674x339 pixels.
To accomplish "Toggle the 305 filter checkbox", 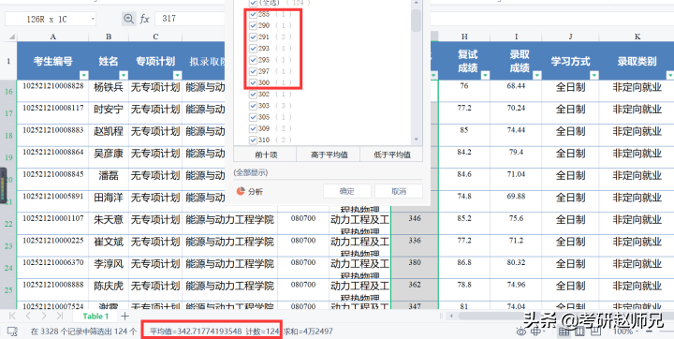I will 253,117.
